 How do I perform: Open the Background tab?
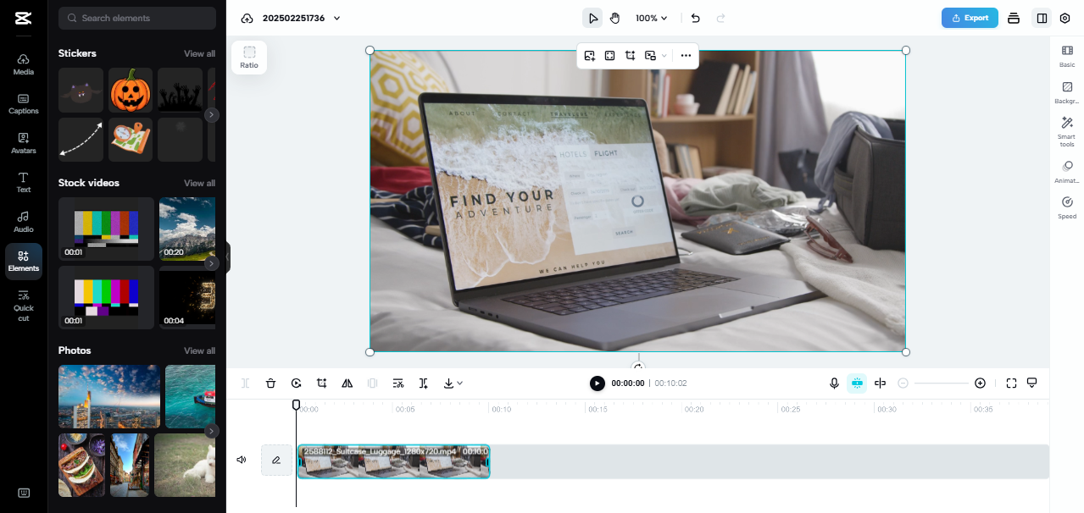(x=1067, y=93)
